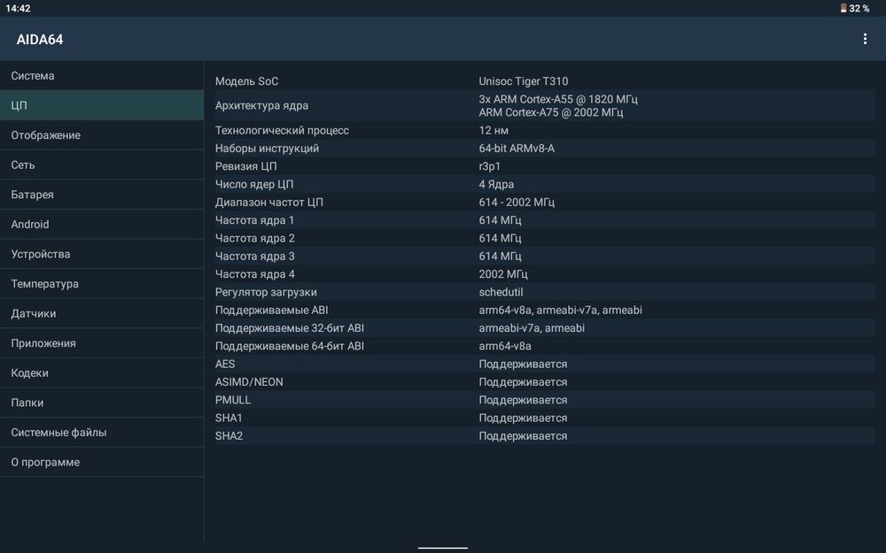The width and height of the screenshot is (886, 553).
Task: Open Системные файлы
Action: pos(102,433)
